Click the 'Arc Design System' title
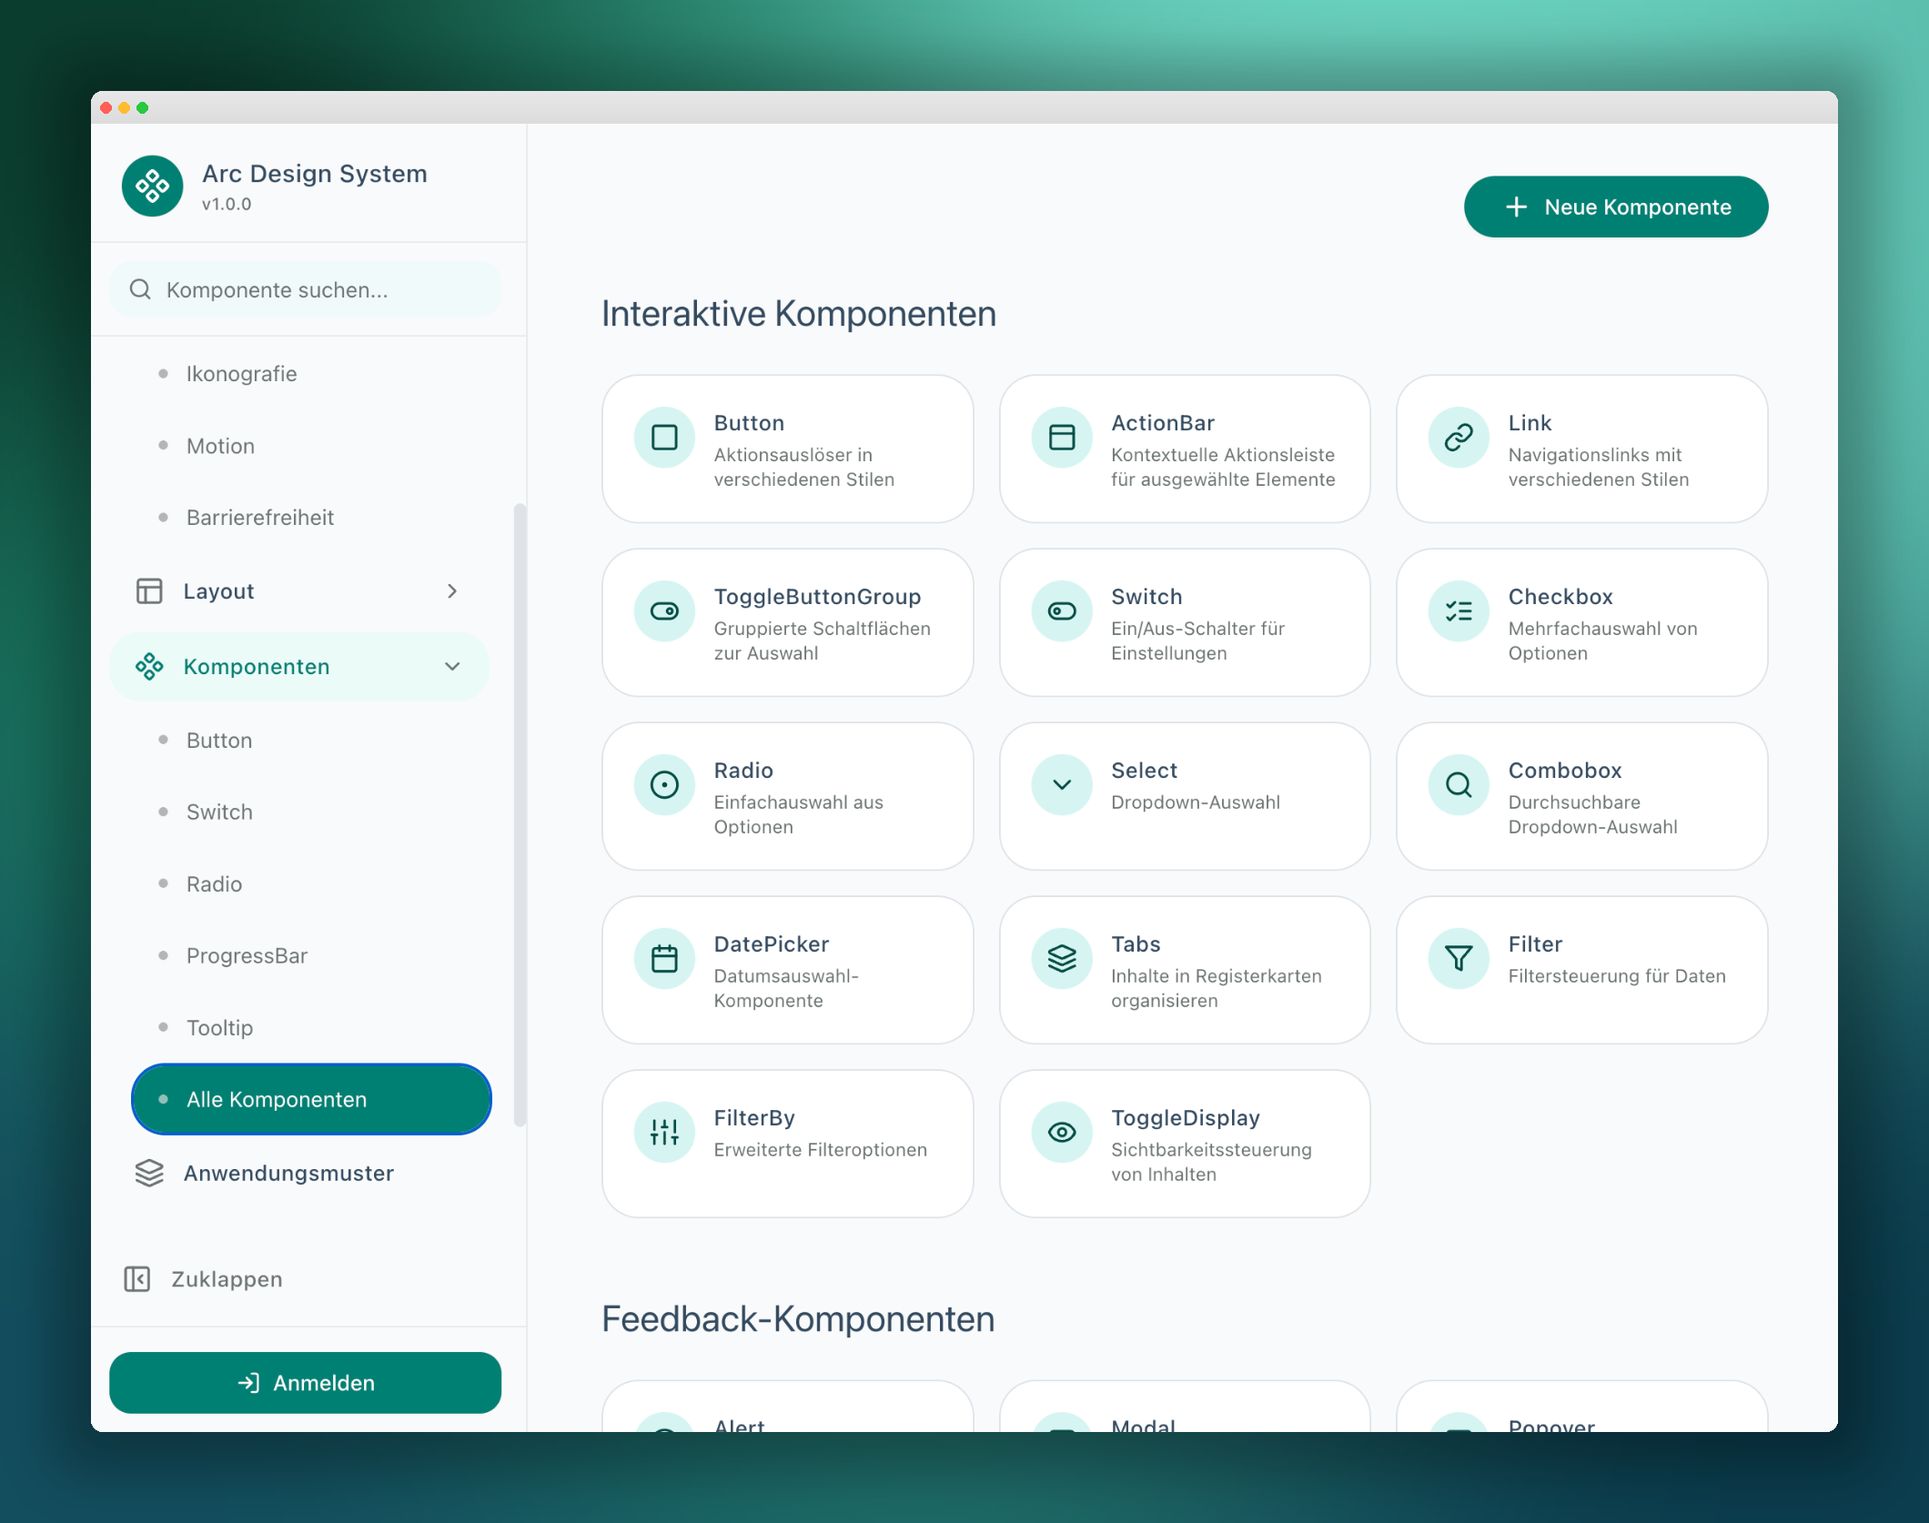1929x1523 pixels. 315,174
